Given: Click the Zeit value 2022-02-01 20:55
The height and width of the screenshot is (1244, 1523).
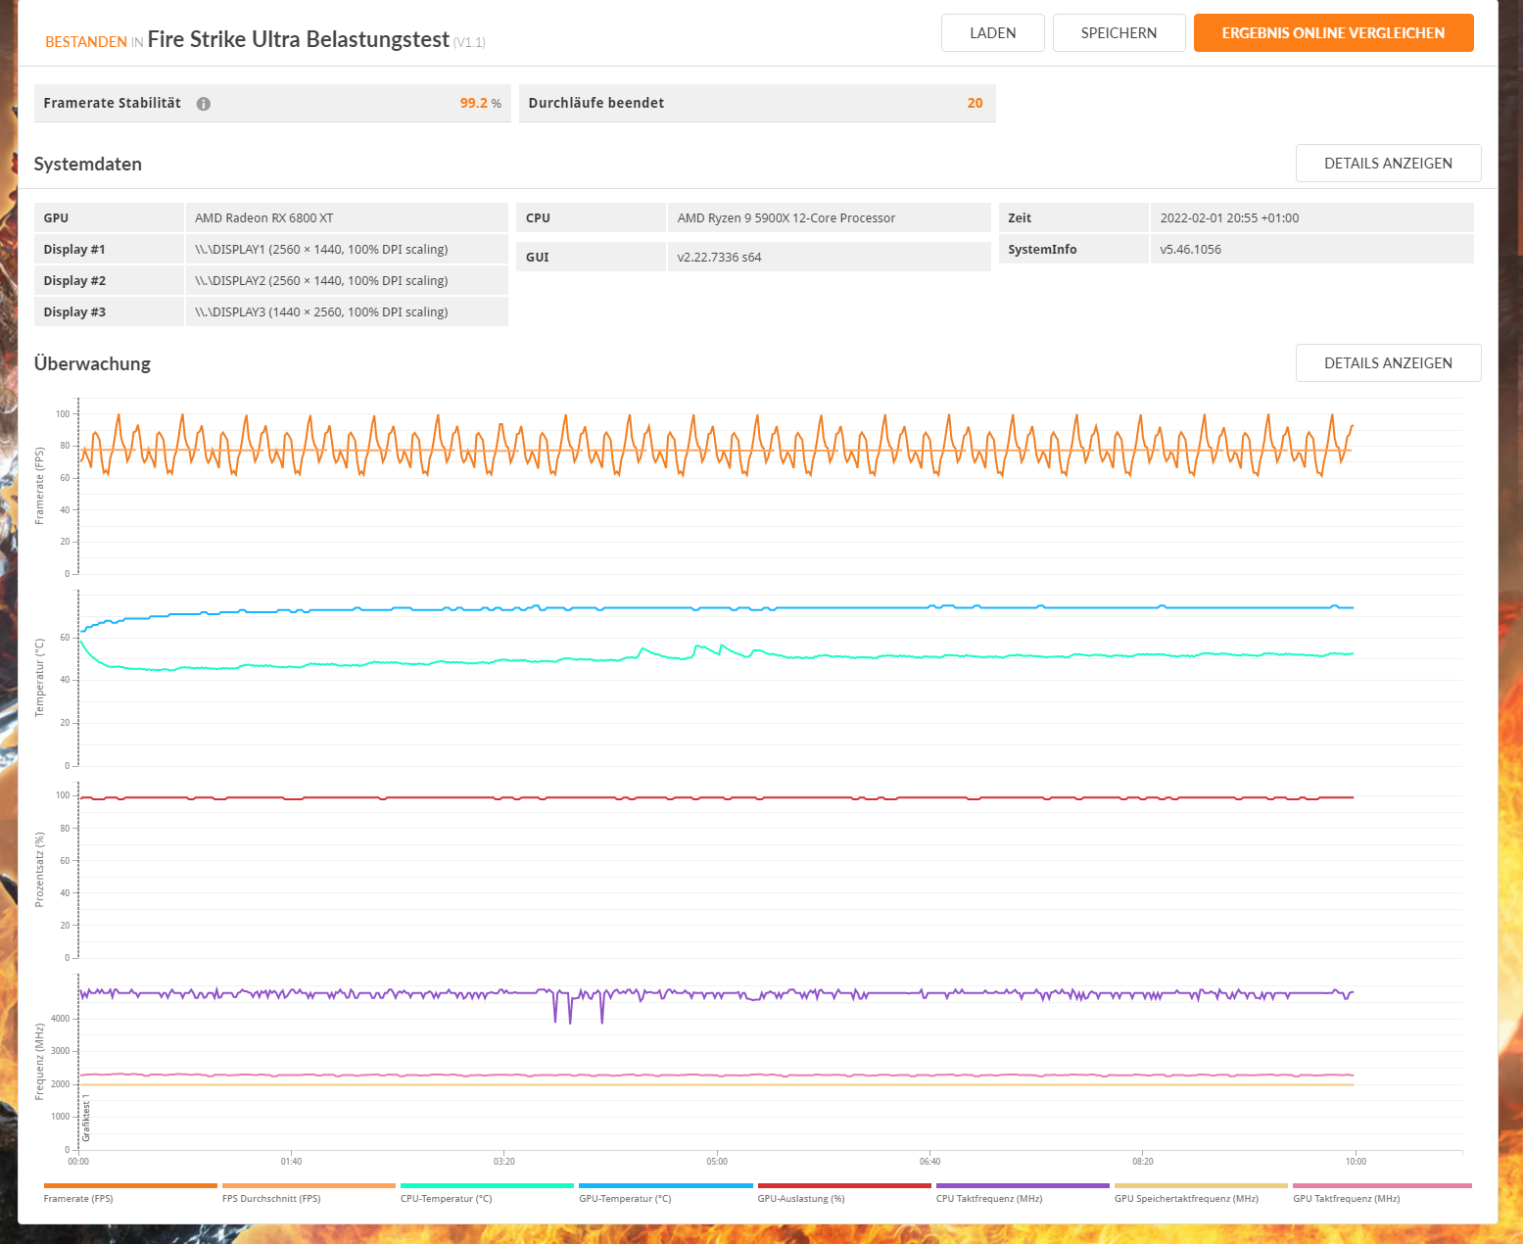Looking at the screenshot, I should [1311, 217].
